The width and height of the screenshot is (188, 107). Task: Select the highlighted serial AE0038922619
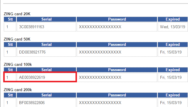click(x=32, y=77)
